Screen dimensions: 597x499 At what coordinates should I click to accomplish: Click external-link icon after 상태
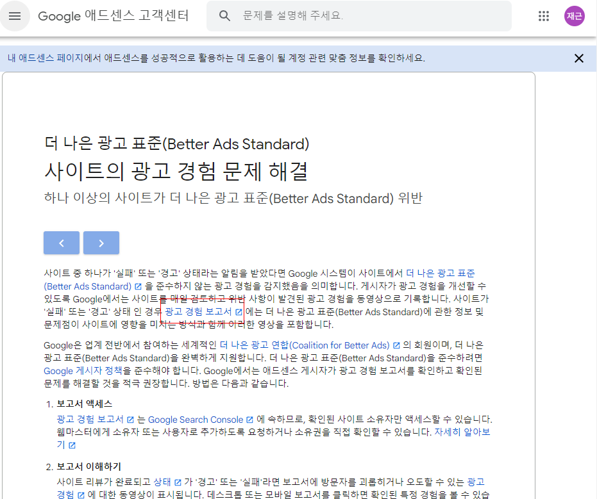pyautogui.click(x=178, y=482)
